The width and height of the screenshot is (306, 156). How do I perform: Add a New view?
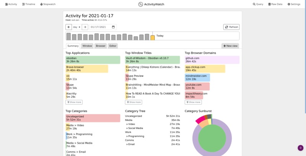(230, 46)
